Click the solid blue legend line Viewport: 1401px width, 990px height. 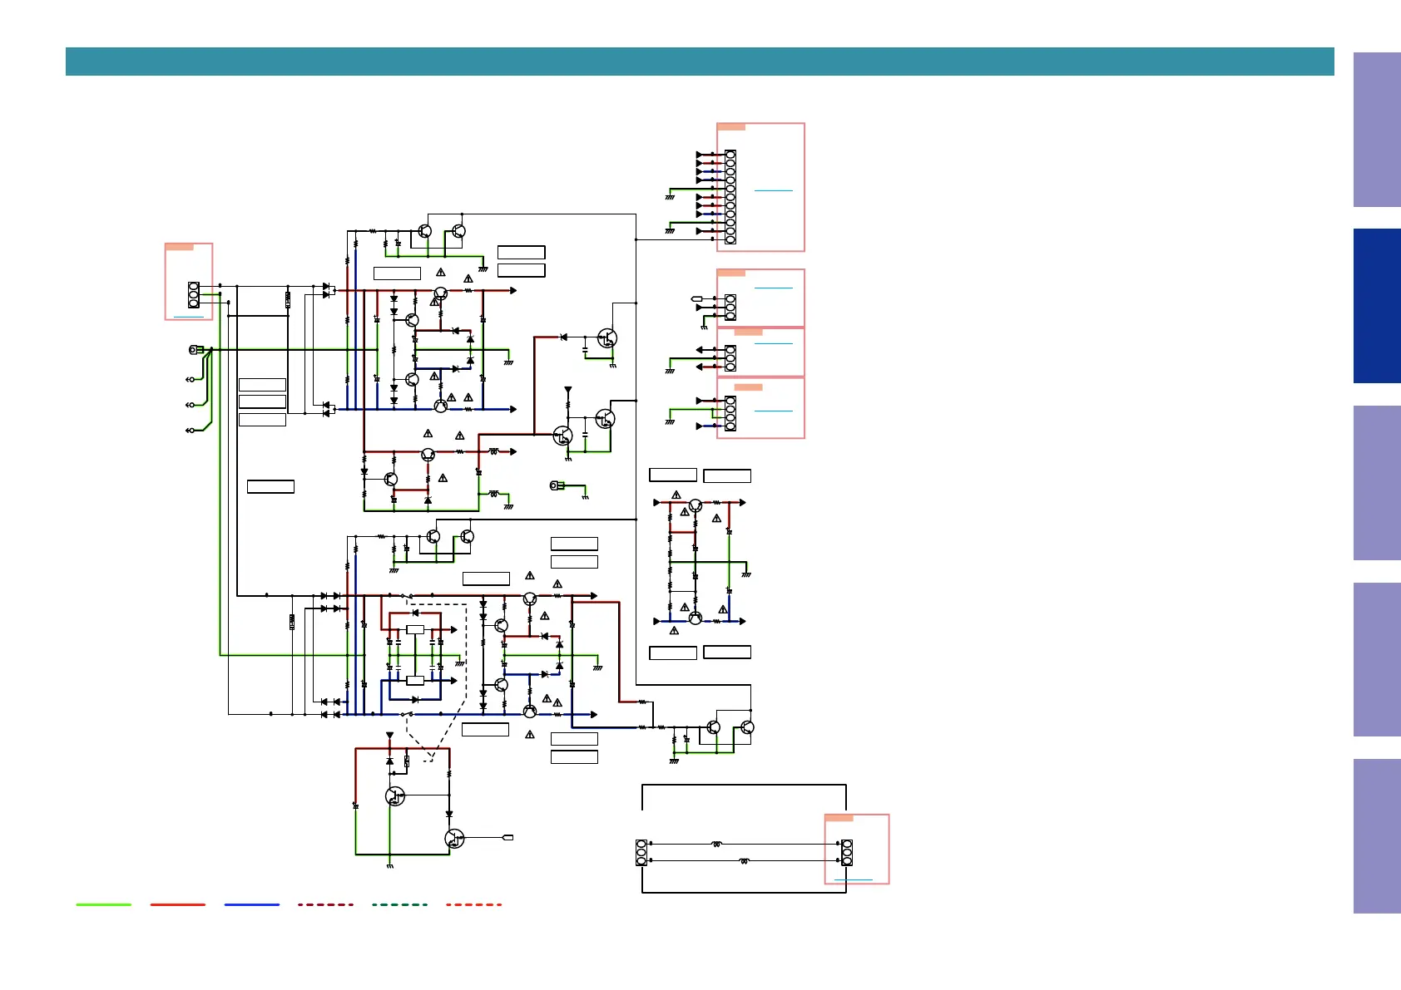pos(252,904)
